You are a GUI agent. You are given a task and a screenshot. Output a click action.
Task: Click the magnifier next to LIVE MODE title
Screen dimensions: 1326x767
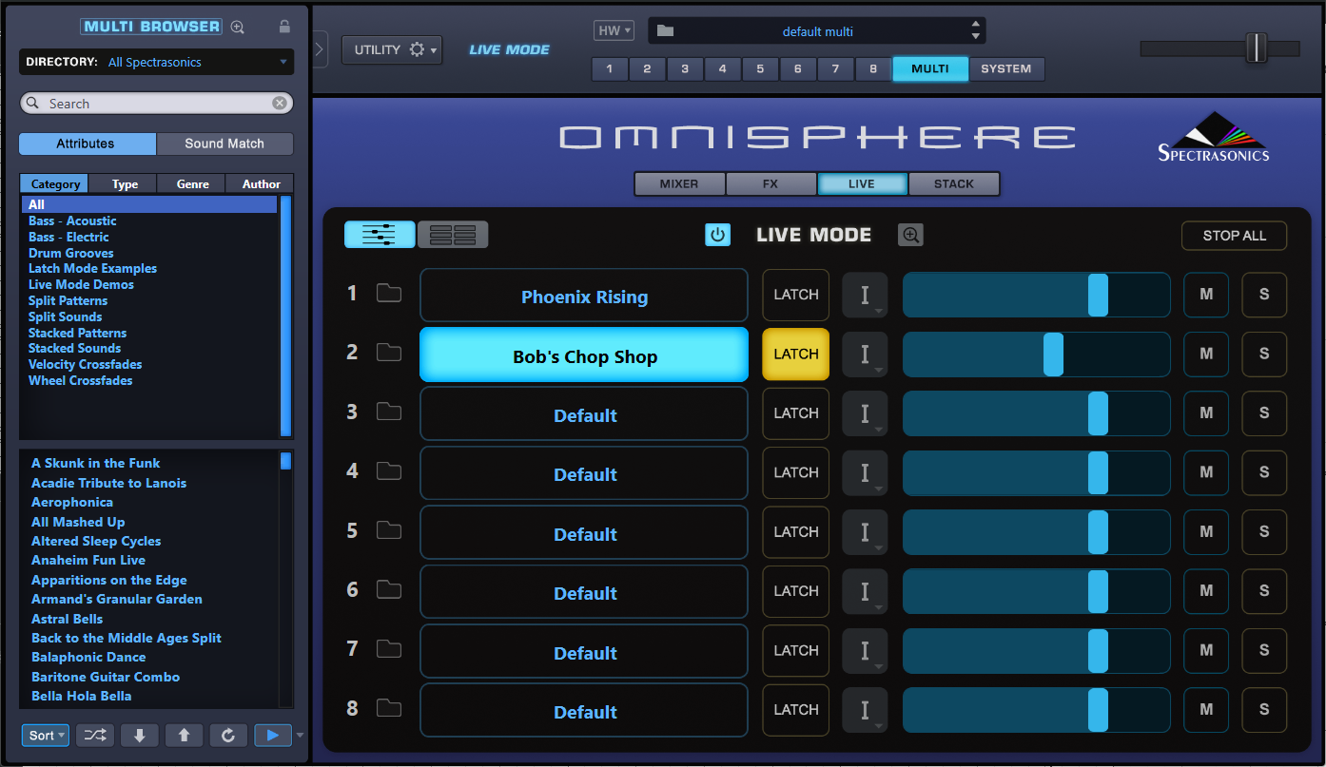click(910, 235)
